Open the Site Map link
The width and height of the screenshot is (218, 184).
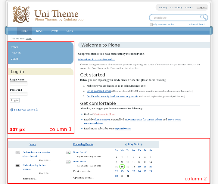pyautogui.click(x=163, y=7)
